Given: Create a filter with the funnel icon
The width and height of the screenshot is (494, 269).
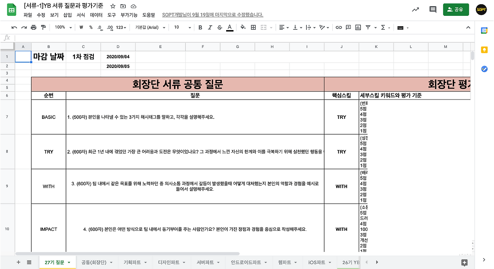Looking at the screenshot, I should point(368,27).
